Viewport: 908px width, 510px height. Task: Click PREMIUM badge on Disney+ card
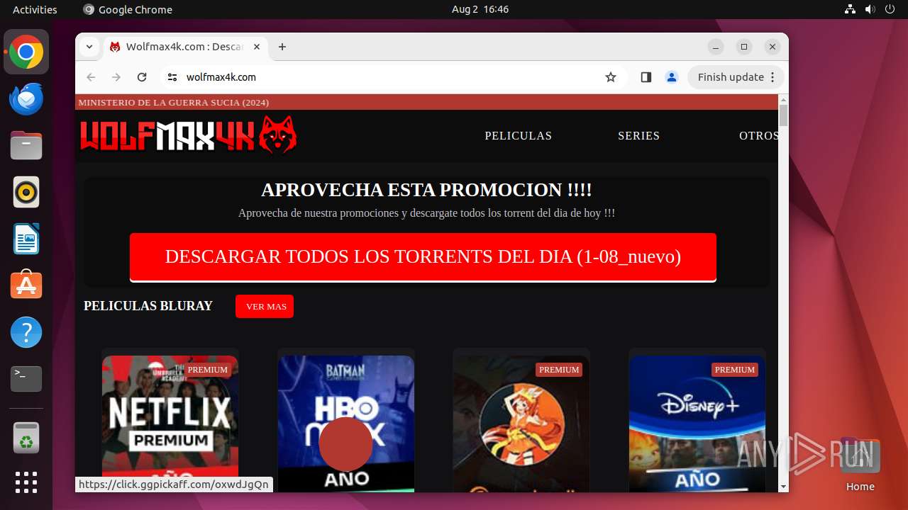point(735,370)
